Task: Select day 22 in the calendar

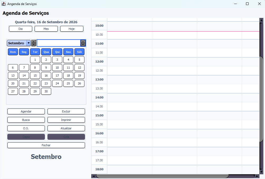Action: (35, 83)
